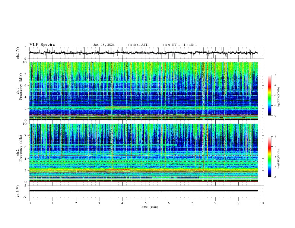The image size is (295, 228).
Task: Click the "5" tick on the time axis
Action: 146,203
